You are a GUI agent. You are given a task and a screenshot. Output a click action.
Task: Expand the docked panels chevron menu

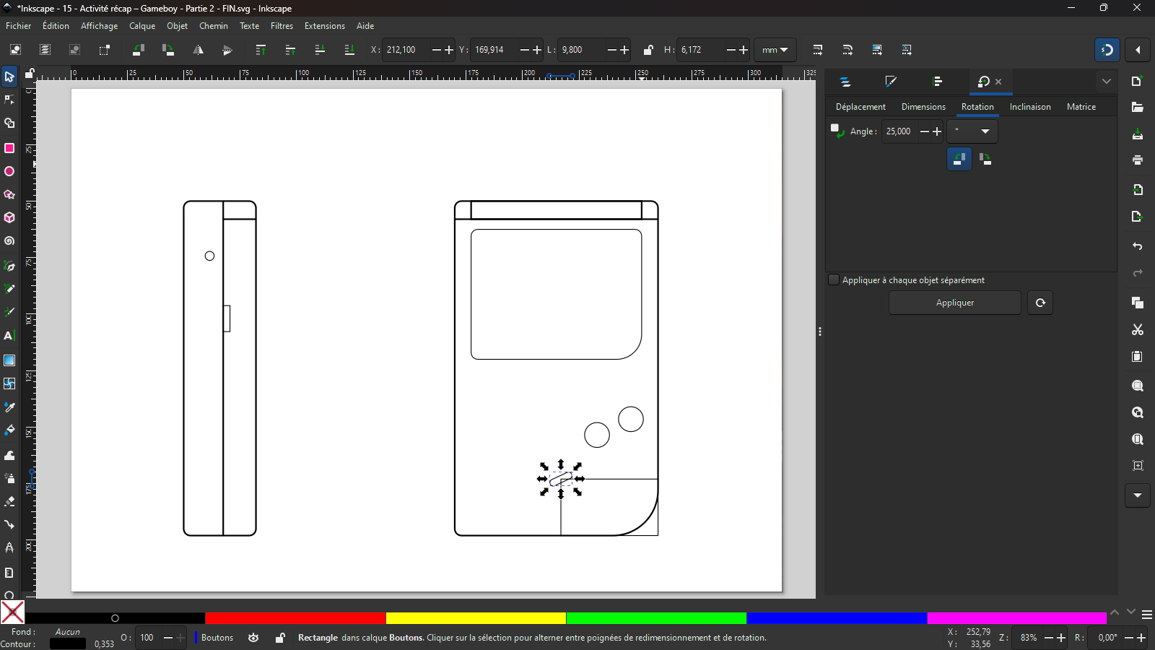click(x=1106, y=82)
